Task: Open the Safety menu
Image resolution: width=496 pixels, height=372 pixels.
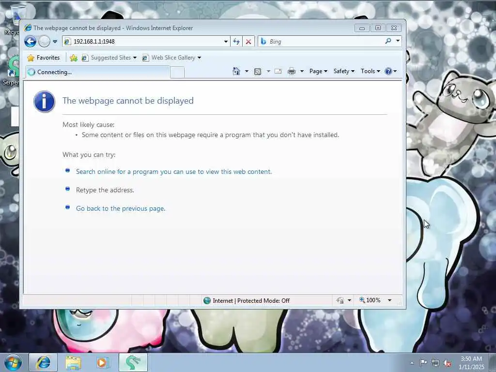Action: 344,71
